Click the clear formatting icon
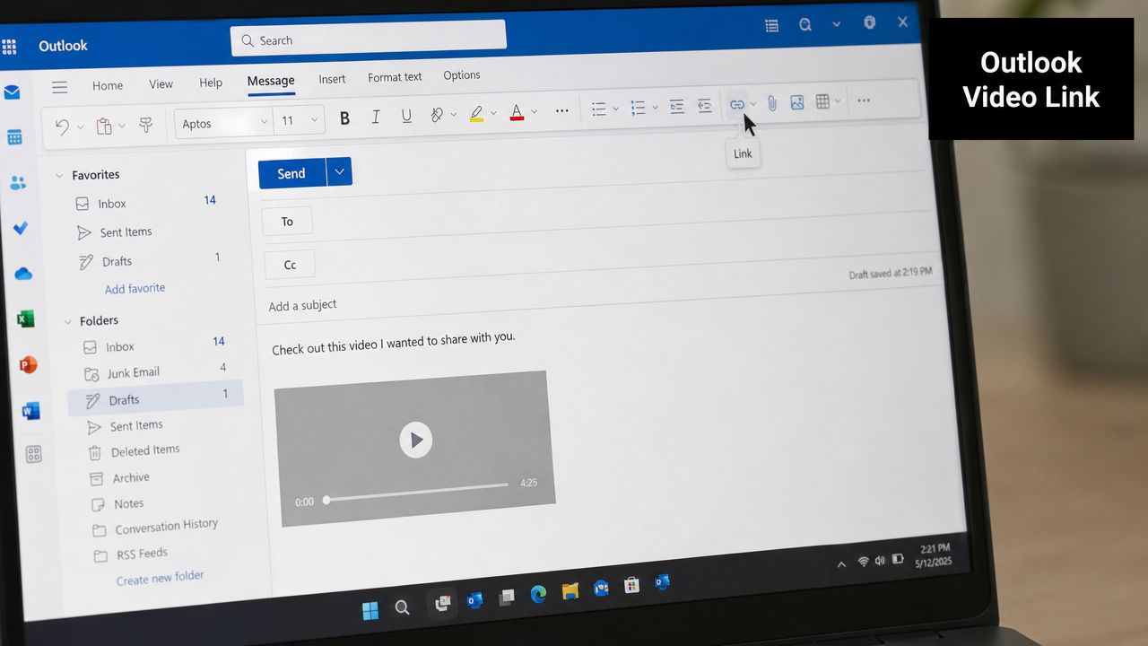Screen dimensions: 1148x646 [437, 115]
